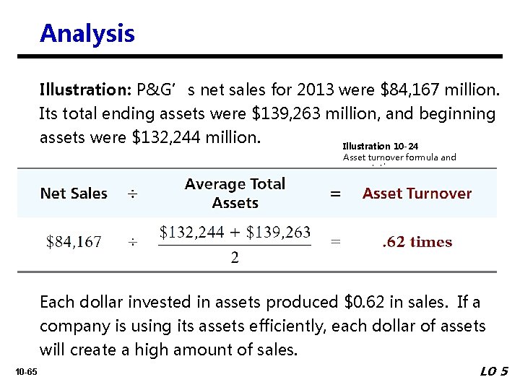The image size is (520, 390).
Task: Click the Asset turnover formula caption line
Action: click(399, 157)
